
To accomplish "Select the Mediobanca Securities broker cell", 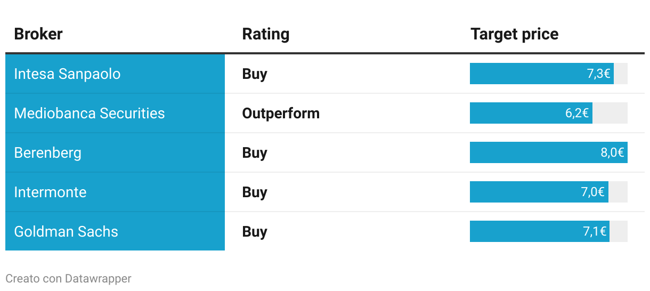I will tap(90, 113).
